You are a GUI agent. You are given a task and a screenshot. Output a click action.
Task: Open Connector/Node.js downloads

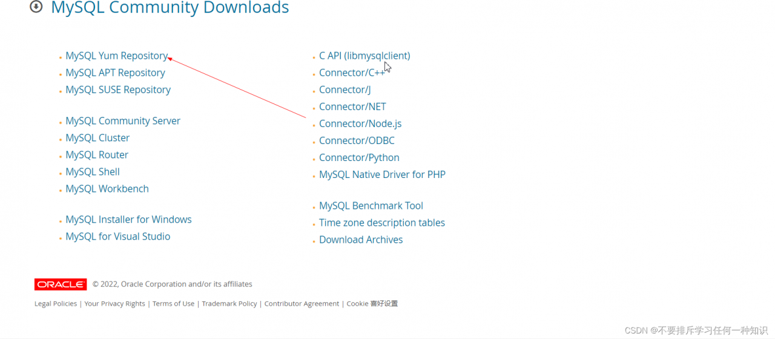pyautogui.click(x=360, y=123)
